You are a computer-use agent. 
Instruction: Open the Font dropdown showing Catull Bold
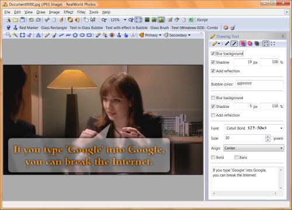pos(253,128)
